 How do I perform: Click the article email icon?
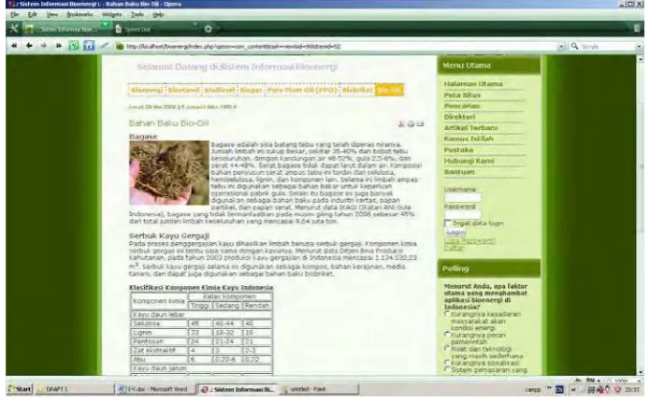(x=420, y=123)
